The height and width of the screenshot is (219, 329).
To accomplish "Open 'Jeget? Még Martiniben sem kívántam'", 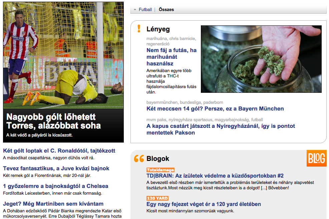I will [x=53, y=204].
